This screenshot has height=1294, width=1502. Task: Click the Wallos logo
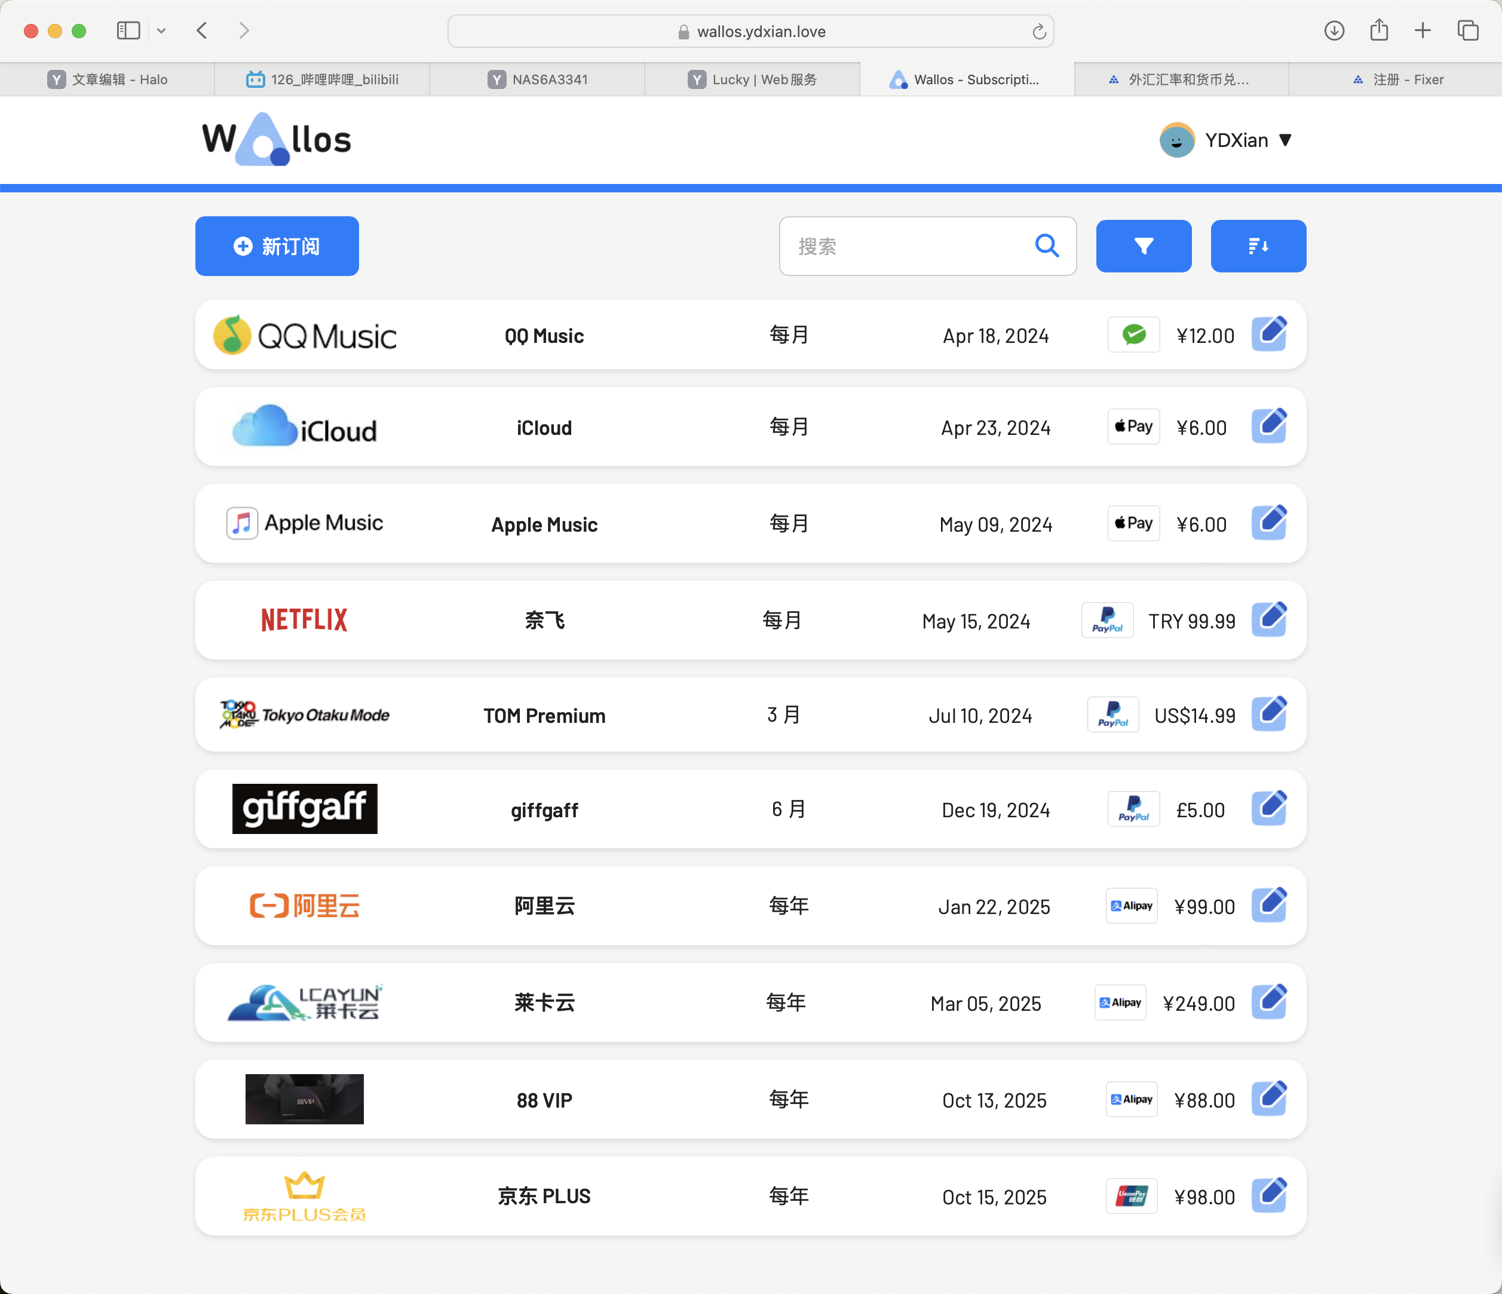[276, 139]
